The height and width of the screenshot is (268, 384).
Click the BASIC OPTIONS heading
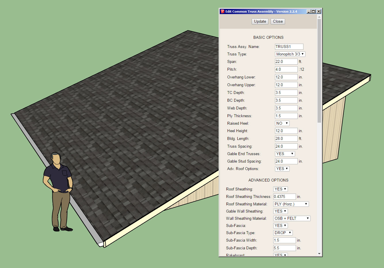(268, 37)
